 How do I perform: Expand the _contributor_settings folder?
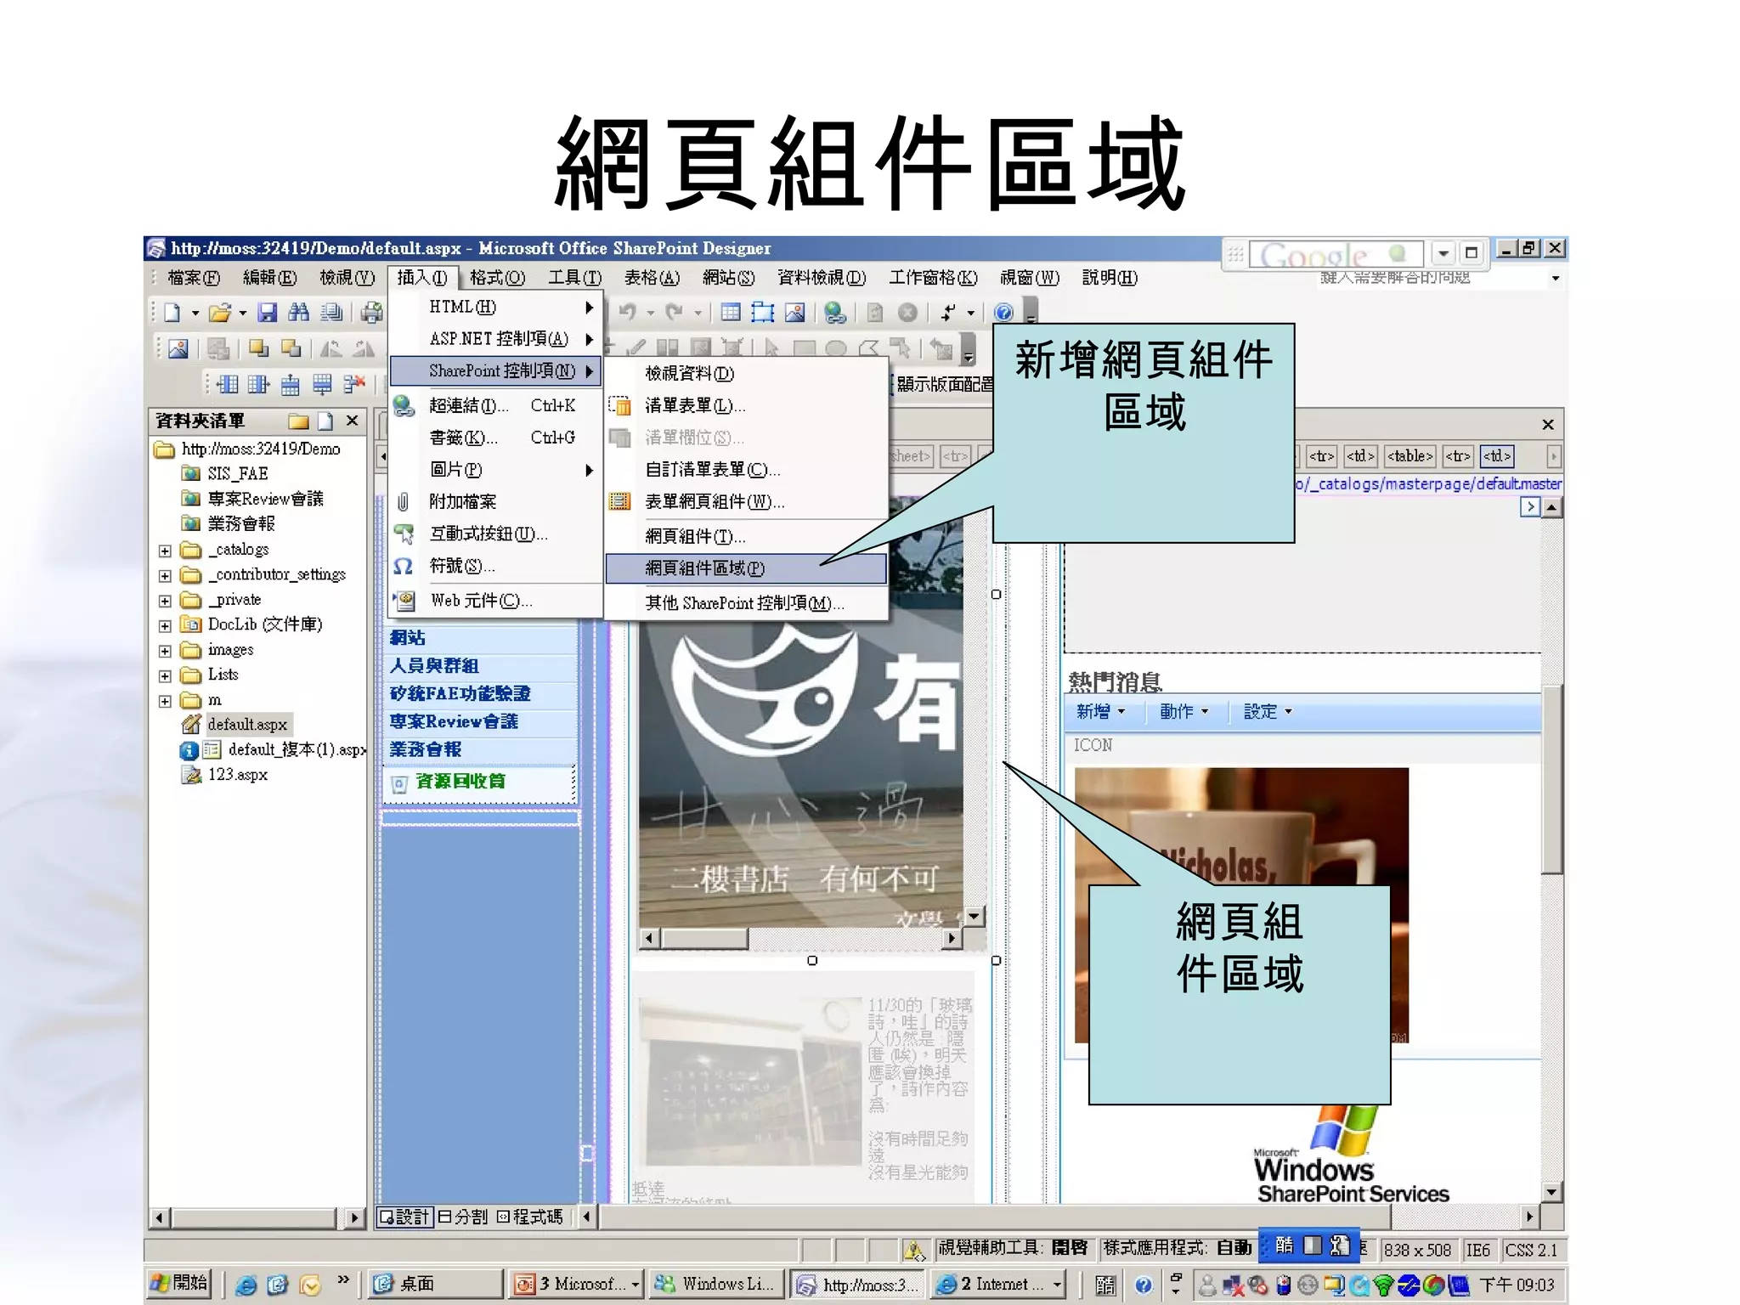[x=165, y=575]
